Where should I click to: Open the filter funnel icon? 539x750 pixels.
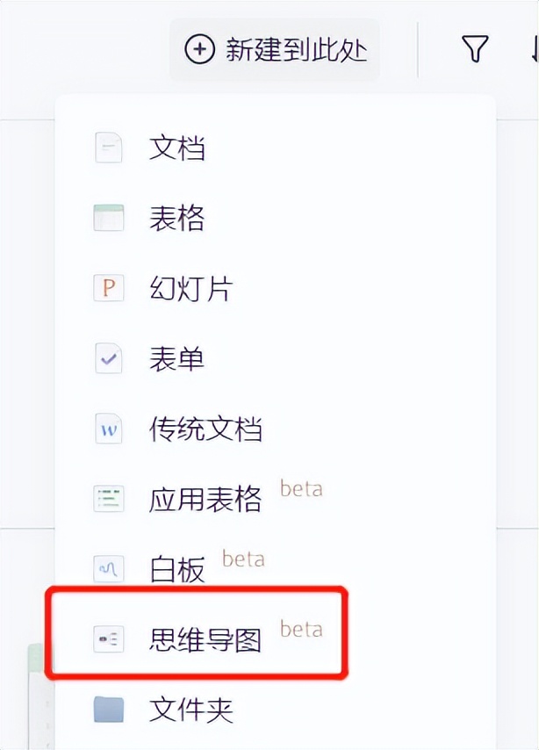pyautogui.click(x=475, y=49)
